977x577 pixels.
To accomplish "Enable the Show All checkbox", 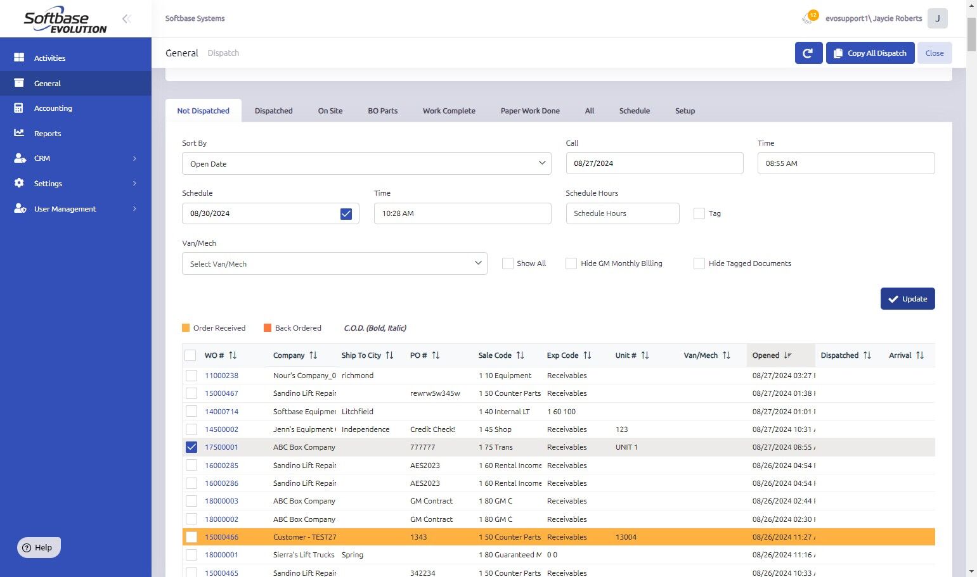I will [x=508, y=263].
